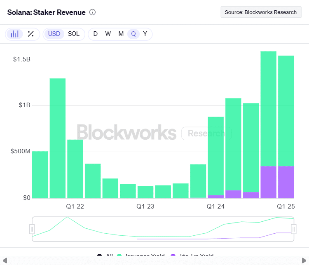Image resolution: width=309 pixels, height=265 pixels.
Task: Switch to percentage chart view
Action: [x=30, y=34]
